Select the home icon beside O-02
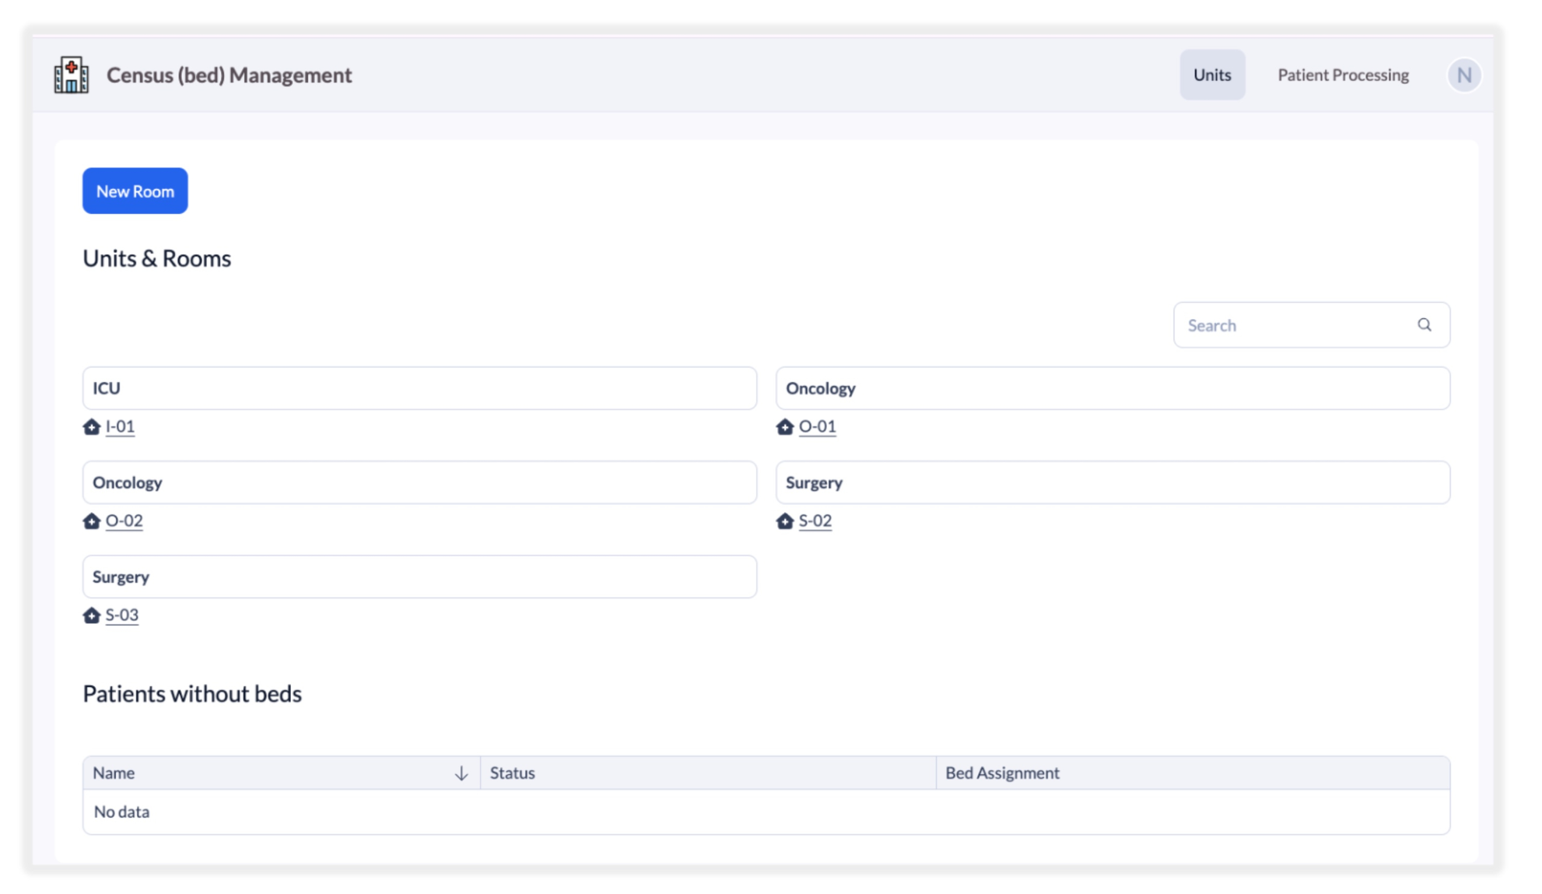 [92, 521]
